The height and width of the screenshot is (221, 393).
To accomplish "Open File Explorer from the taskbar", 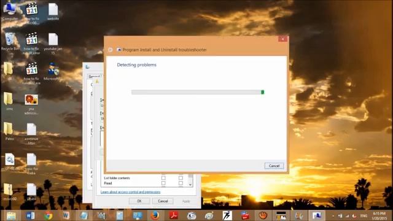I will (12, 215).
